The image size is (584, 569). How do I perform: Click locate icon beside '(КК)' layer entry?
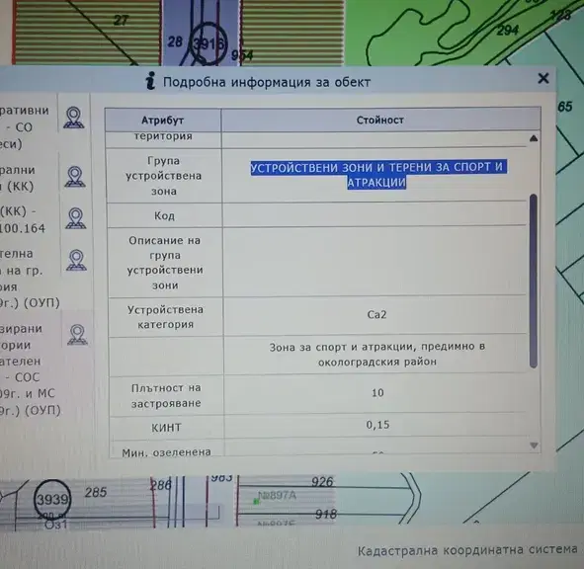[75, 177]
